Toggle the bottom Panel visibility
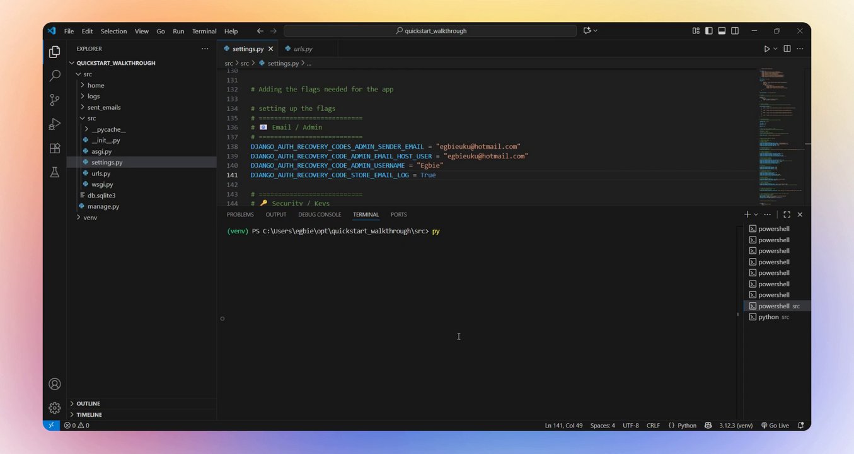 pos(722,31)
